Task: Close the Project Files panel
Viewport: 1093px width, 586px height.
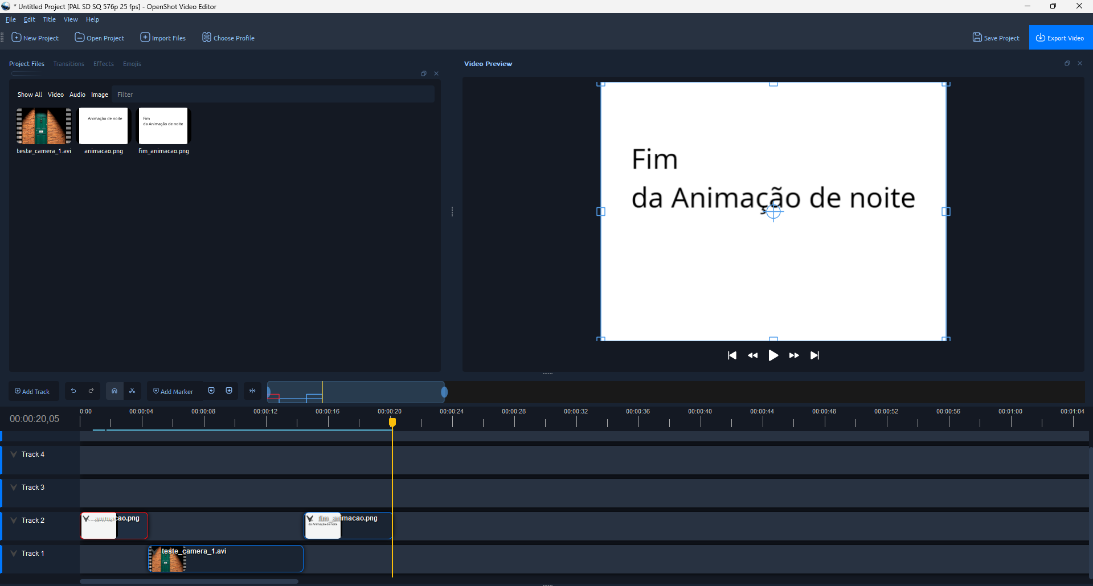Action: (436, 73)
